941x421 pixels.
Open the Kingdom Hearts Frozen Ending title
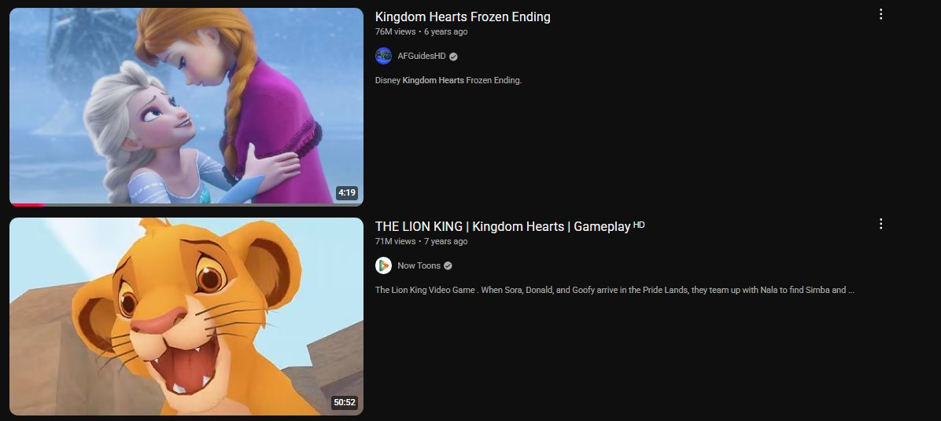pos(463,16)
